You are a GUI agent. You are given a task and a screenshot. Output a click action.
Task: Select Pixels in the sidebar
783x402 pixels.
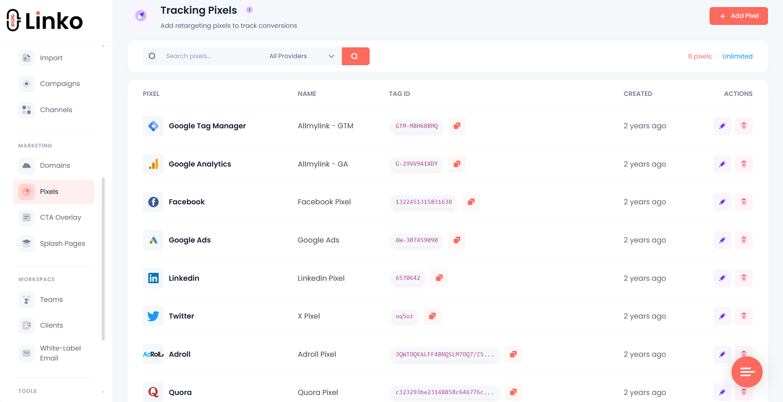click(54, 191)
